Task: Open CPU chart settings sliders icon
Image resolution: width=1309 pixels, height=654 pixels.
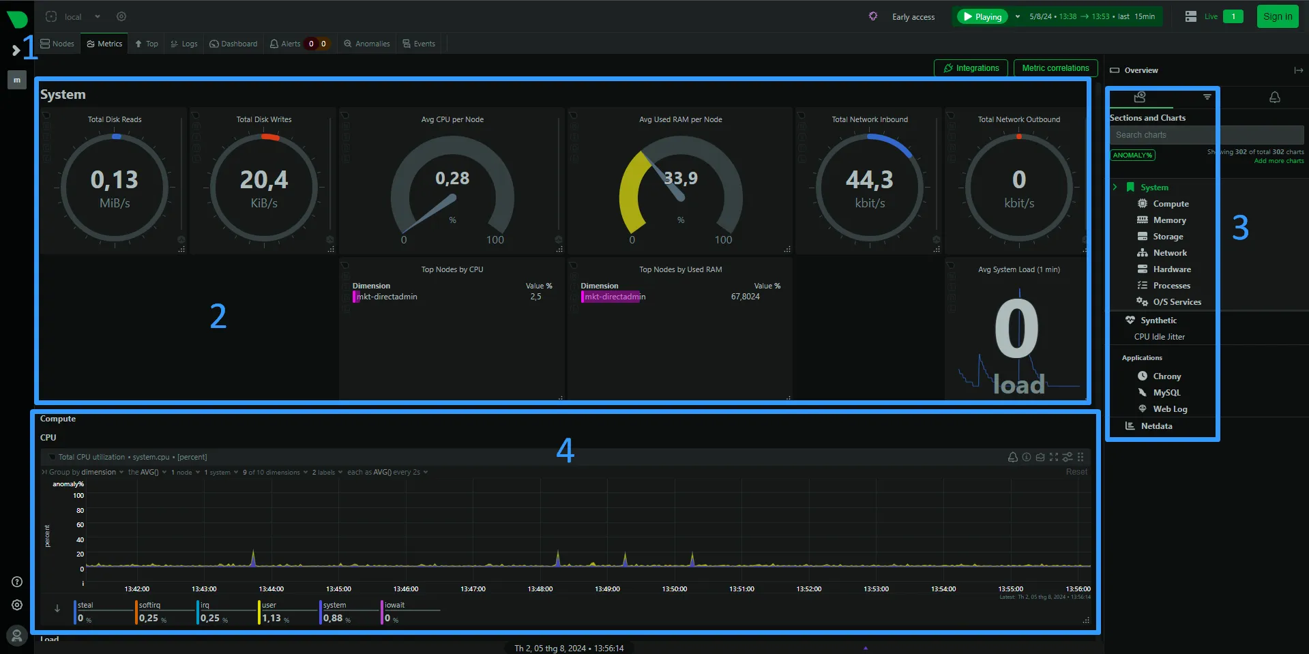Action: point(1068,457)
